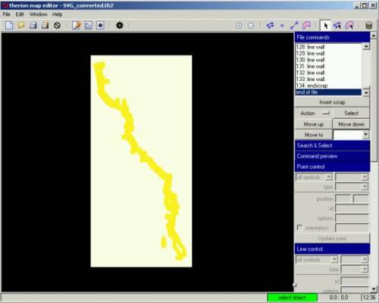Open a file using the yellow folder icon
379x303 pixels.
21,25
